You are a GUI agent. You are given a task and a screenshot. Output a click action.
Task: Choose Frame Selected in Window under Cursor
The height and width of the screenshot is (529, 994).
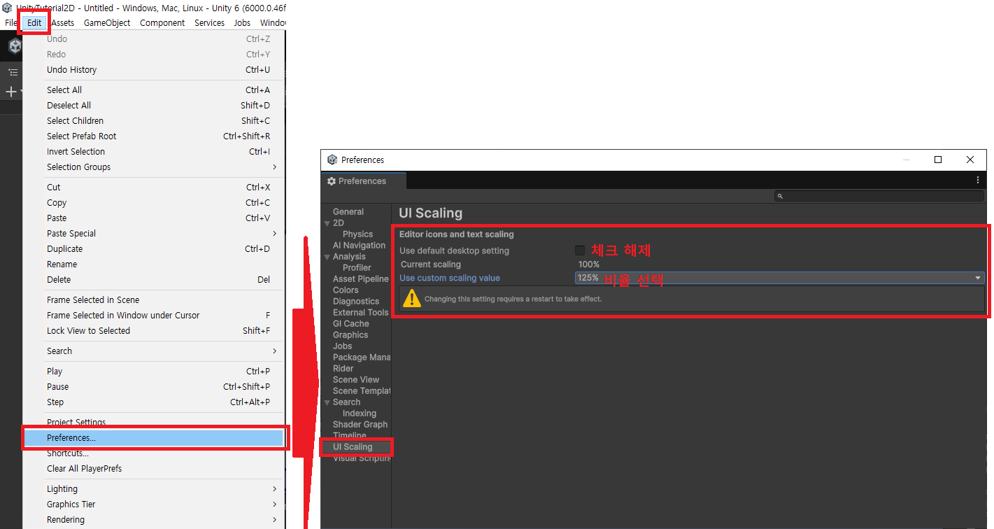pyautogui.click(x=154, y=316)
